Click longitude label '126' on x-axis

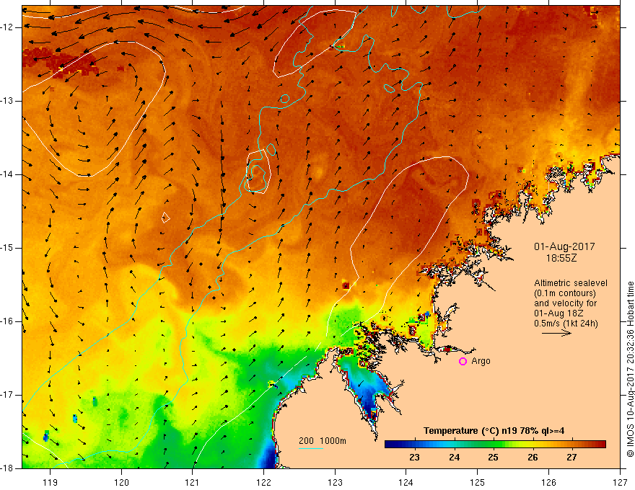(548, 482)
